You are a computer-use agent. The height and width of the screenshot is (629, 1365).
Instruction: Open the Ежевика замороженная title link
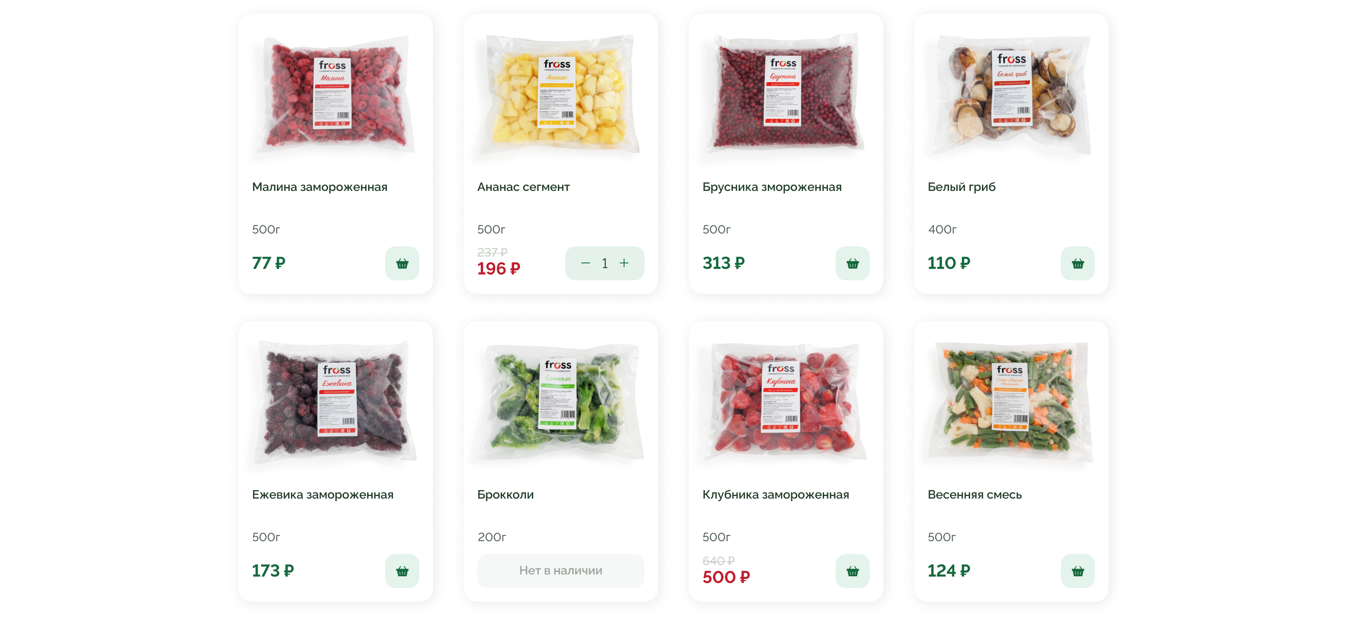pos(323,494)
